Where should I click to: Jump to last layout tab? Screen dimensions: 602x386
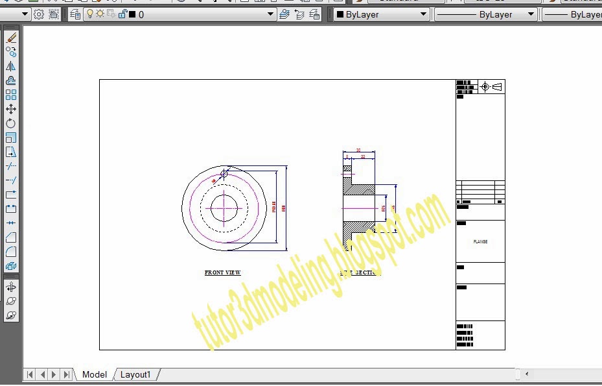click(67, 374)
